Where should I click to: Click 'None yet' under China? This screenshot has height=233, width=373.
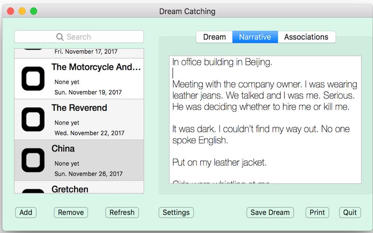pos(67,164)
